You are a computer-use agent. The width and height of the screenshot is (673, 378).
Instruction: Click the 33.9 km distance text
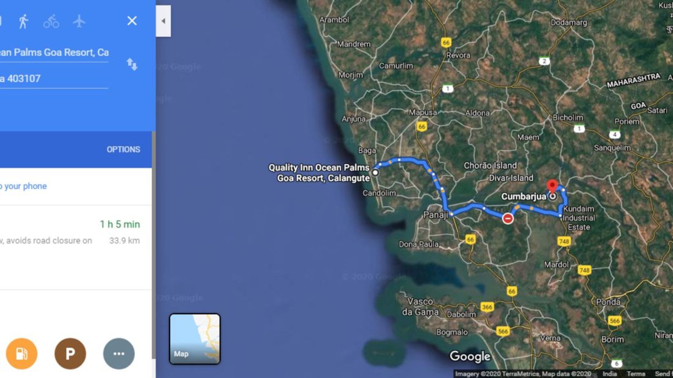(124, 241)
